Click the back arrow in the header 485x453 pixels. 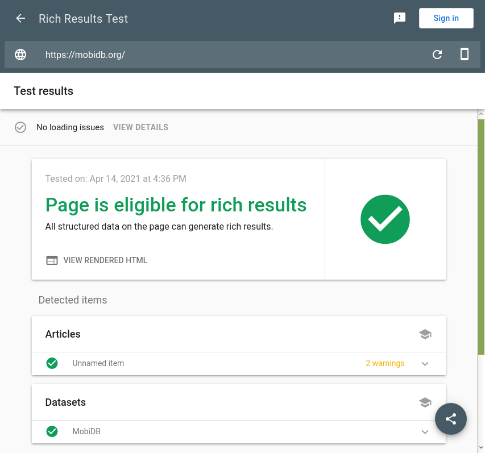[20, 18]
